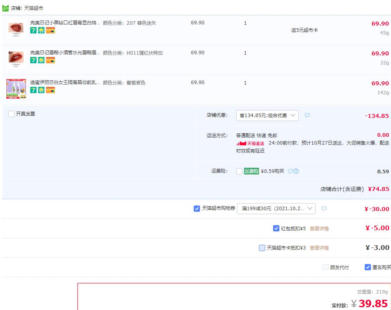391x310 pixels.
Task: Click the guarantee badge icon under 完美日记唇釉小酒管
Action: (41, 60)
